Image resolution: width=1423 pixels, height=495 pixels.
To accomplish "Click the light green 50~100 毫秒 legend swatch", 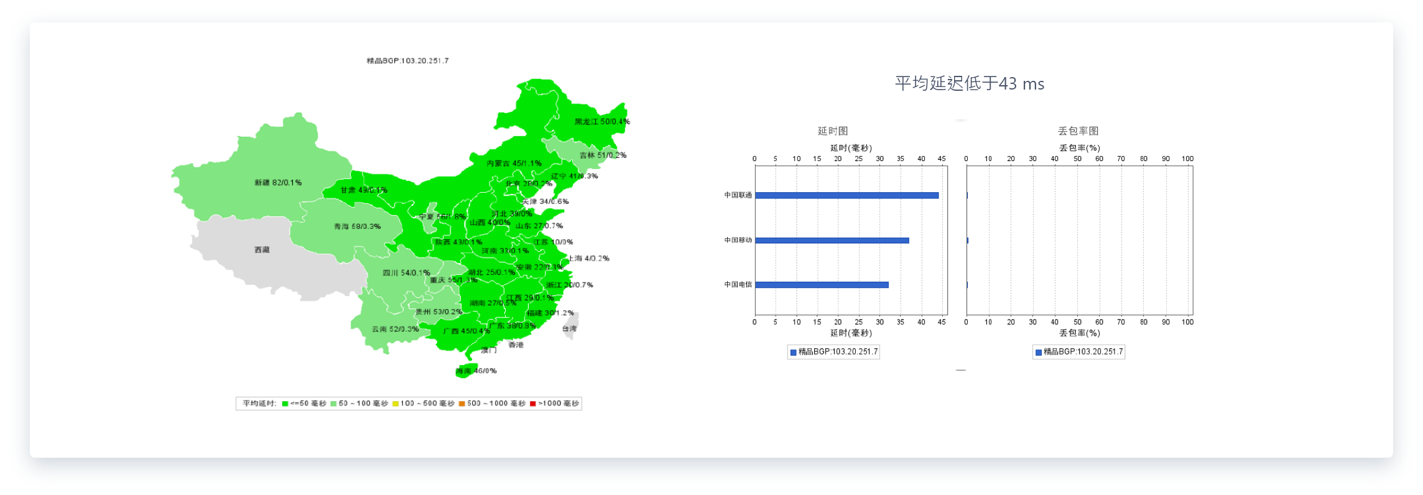I will [x=333, y=404].
